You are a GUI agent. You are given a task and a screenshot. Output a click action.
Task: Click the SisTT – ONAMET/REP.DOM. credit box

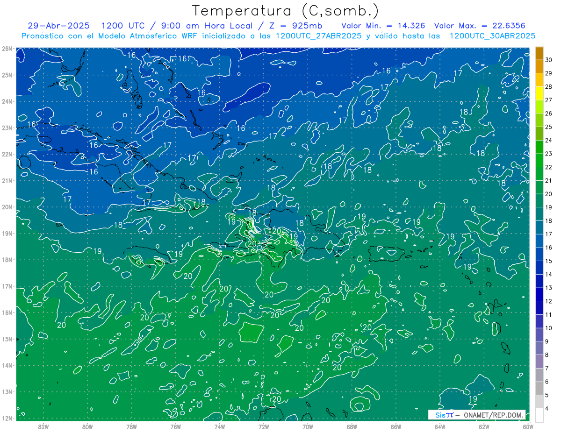pyautogui.click(x=477, y=415)
